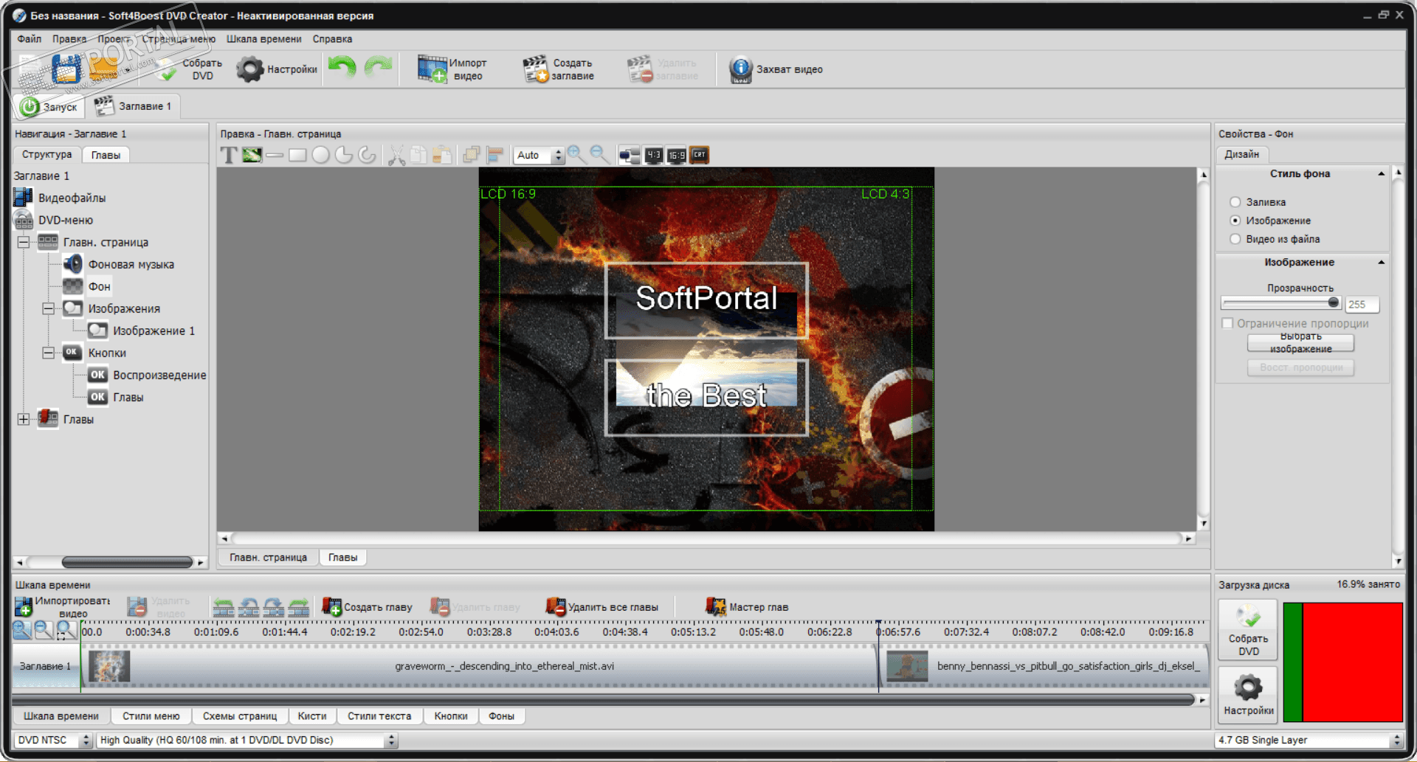The image size is (1417, 762).
Task: Collapse the Кнопки tree node
Action: point(49,353)
